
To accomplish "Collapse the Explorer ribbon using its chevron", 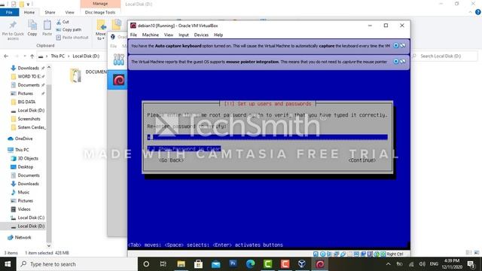I will pos(470,12).
